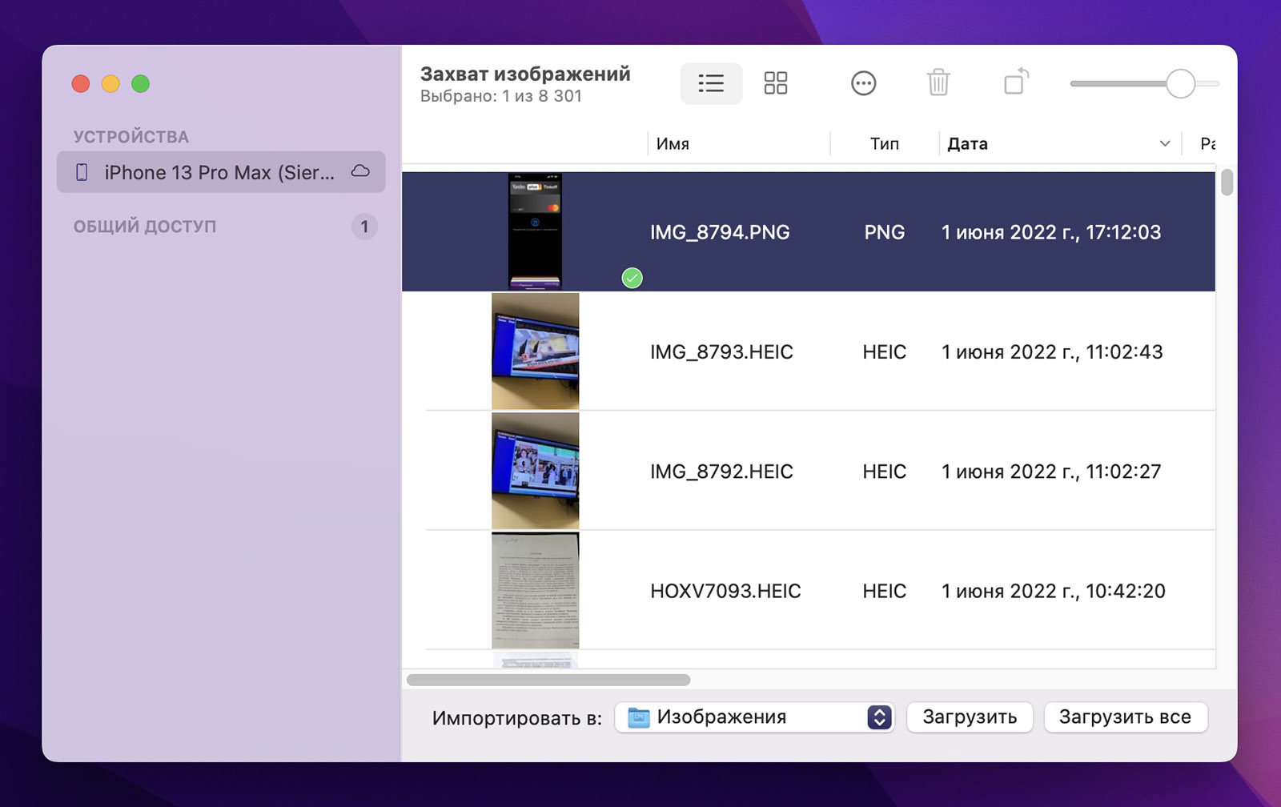1281x807 pixels.
Task: Click the Загрузить button
Action: (970, 717)
